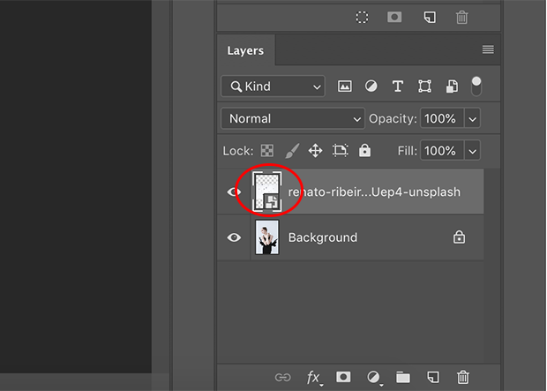
Task: Lock image pixels with brush icon
Action: (292, 151)
